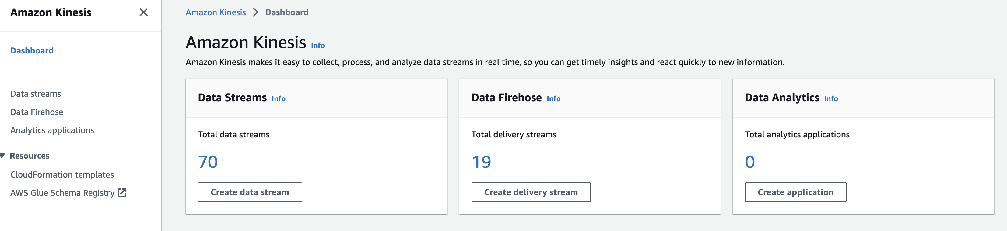Click the Amazon Kinesis breadcrumb link

pos(216,12)
